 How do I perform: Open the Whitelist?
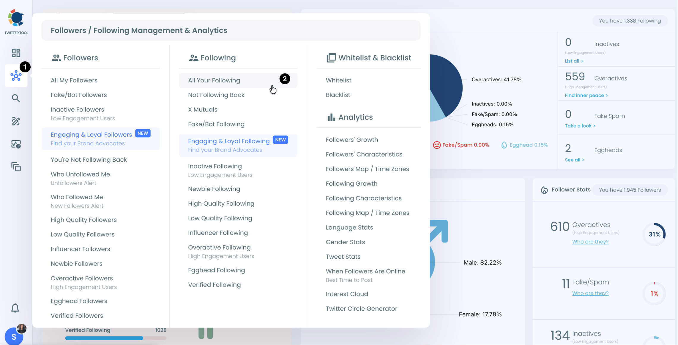tap(338, 80)
